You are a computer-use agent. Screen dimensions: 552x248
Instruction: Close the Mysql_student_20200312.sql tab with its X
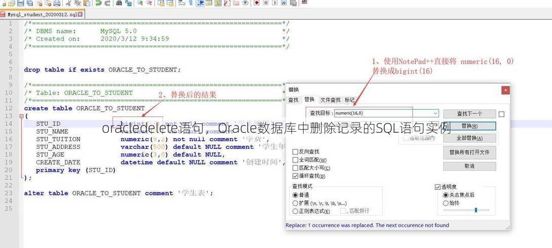[80, 15]
